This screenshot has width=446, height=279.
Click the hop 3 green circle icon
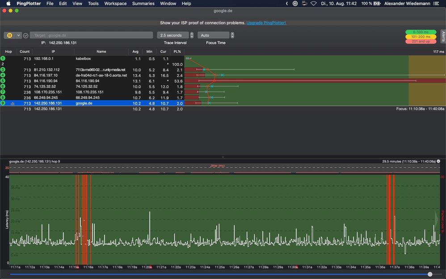click(3, 69)
